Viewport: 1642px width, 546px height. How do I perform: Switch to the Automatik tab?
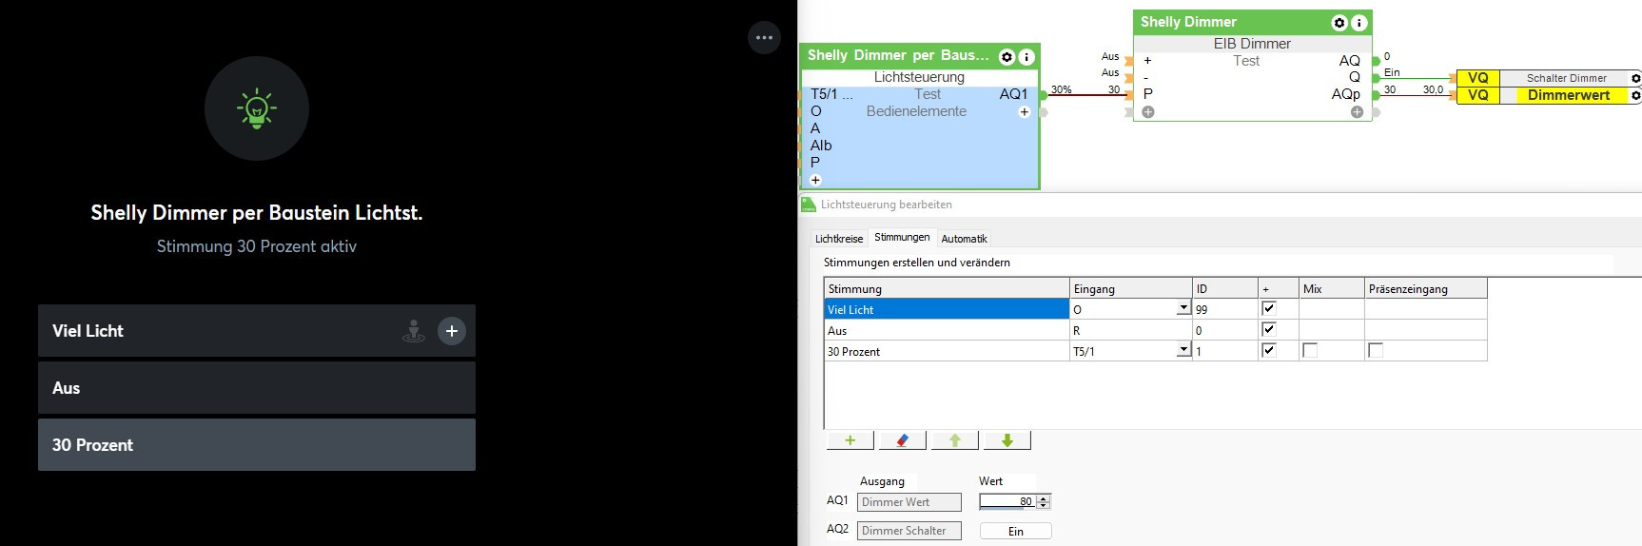tap(964, 239)
